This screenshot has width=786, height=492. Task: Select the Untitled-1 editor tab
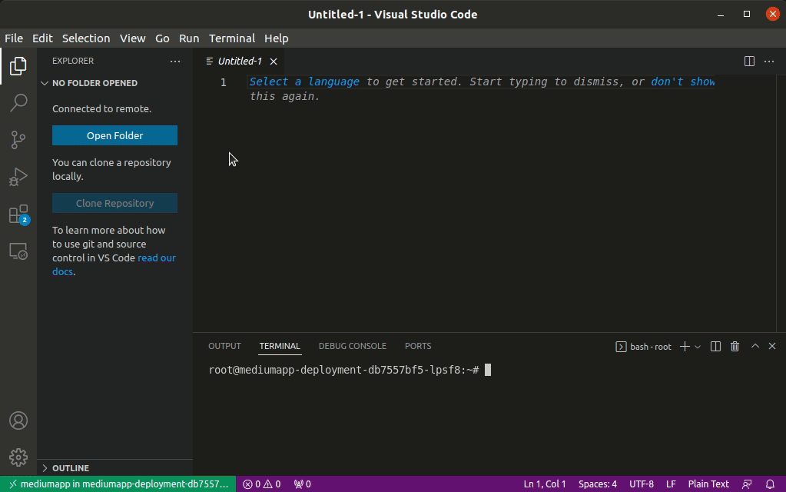click(240, 61)
